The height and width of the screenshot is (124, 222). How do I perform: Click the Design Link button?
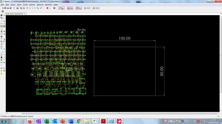61,8
